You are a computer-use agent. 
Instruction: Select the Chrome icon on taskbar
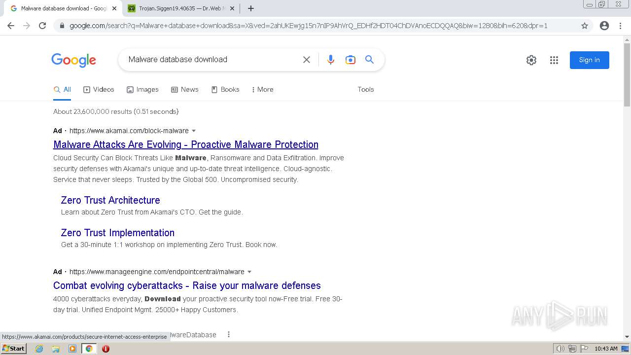point(89,349)
